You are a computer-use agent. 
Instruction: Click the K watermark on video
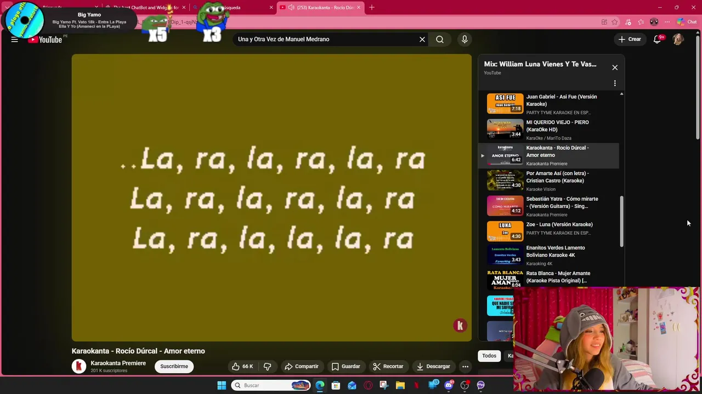(460, 326)
